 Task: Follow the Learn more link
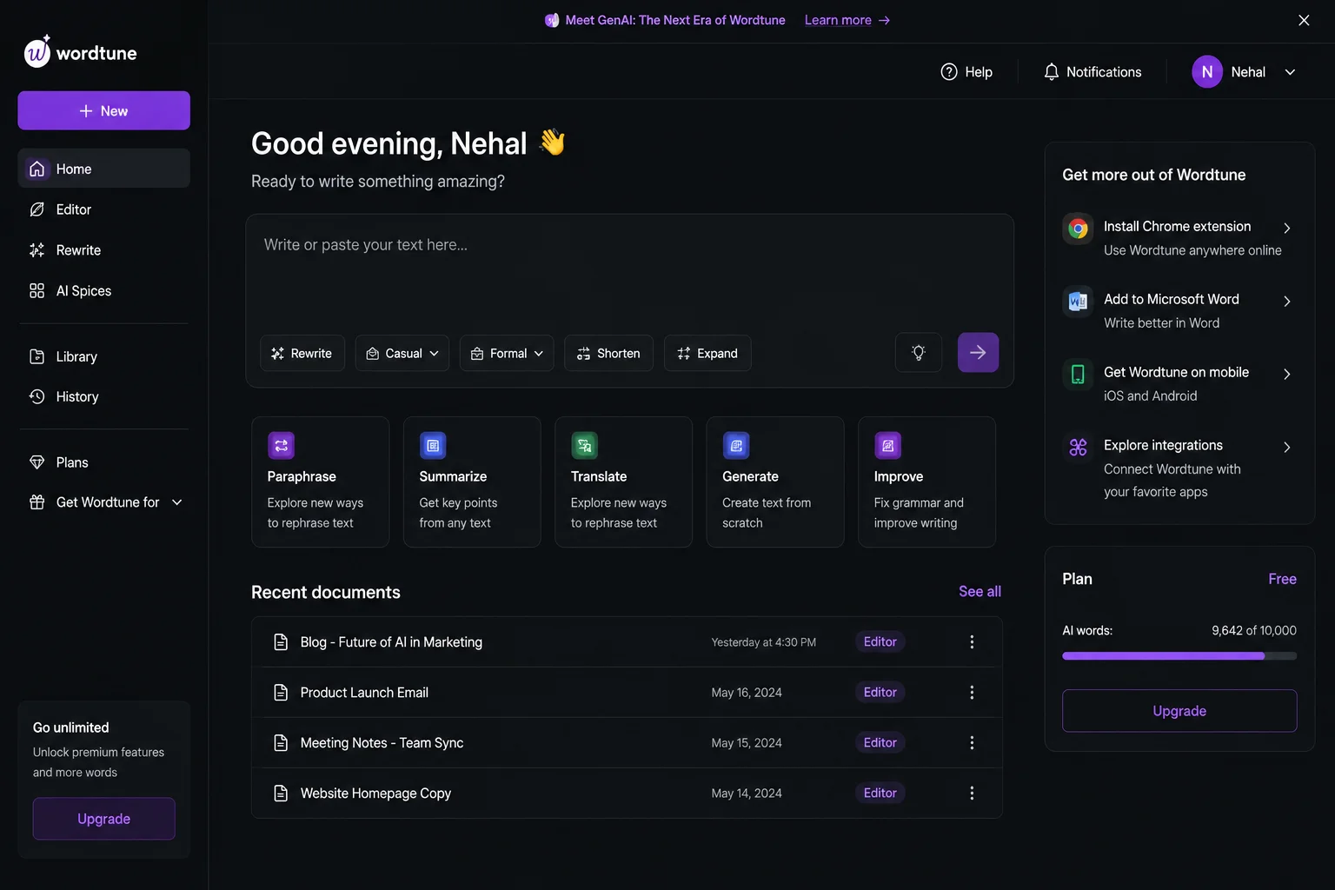[x=847, y=20]
